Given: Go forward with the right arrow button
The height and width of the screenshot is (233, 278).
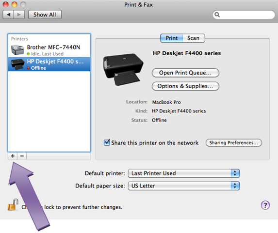Looking at the screenshot, I should coord(19,15).
